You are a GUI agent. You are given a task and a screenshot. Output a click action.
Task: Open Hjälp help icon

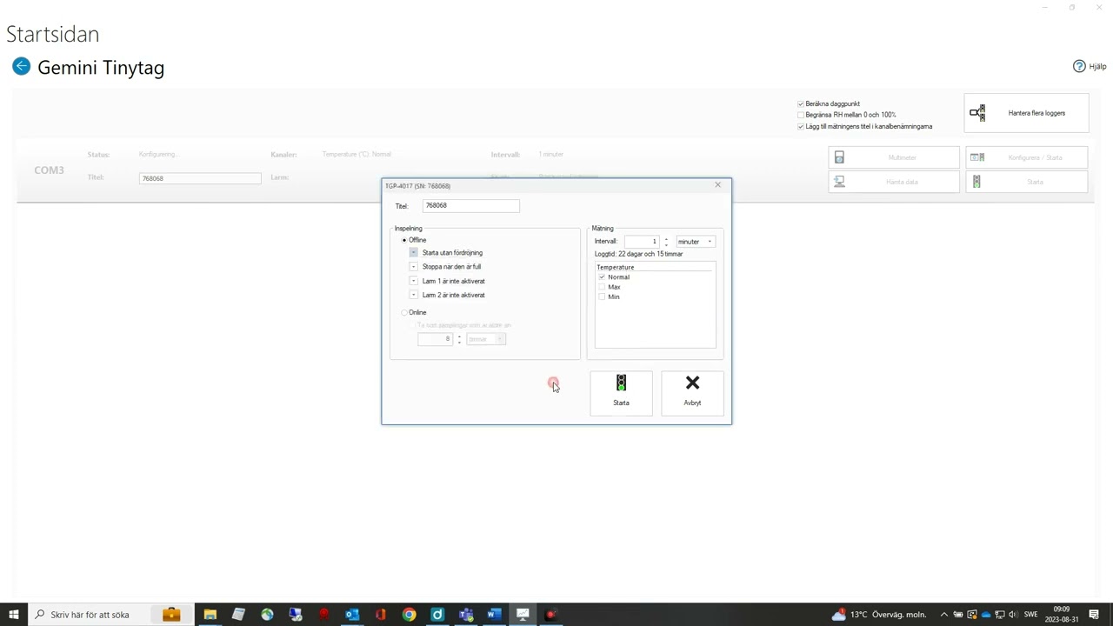(x=1090, y=66)
